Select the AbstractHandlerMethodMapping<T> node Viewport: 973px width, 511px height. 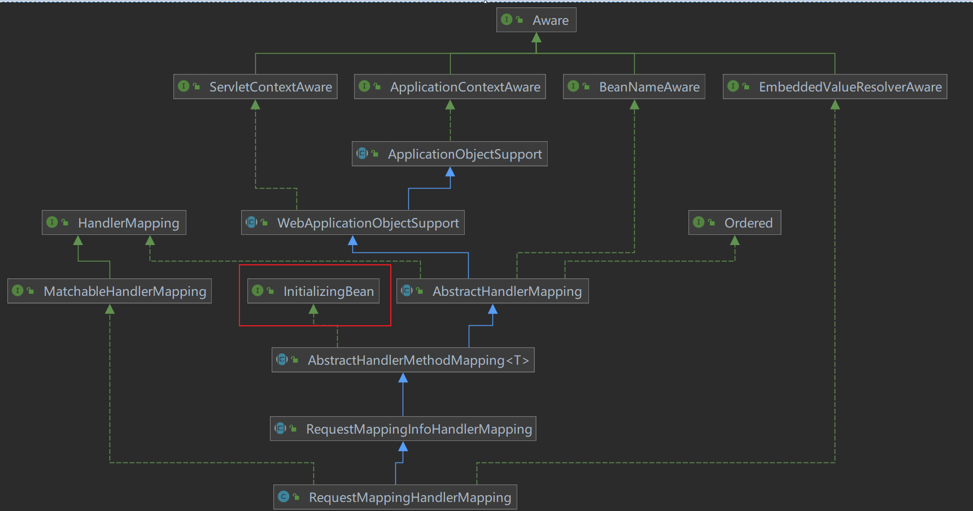click(x=403, y=360)
